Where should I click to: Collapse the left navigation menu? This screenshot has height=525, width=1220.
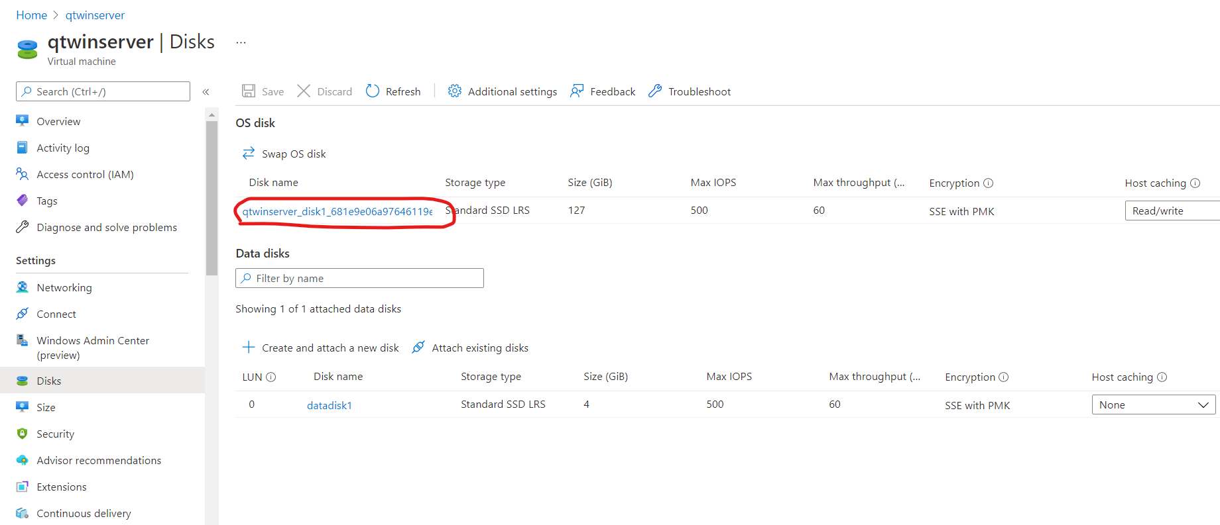[x=206, y=92]
